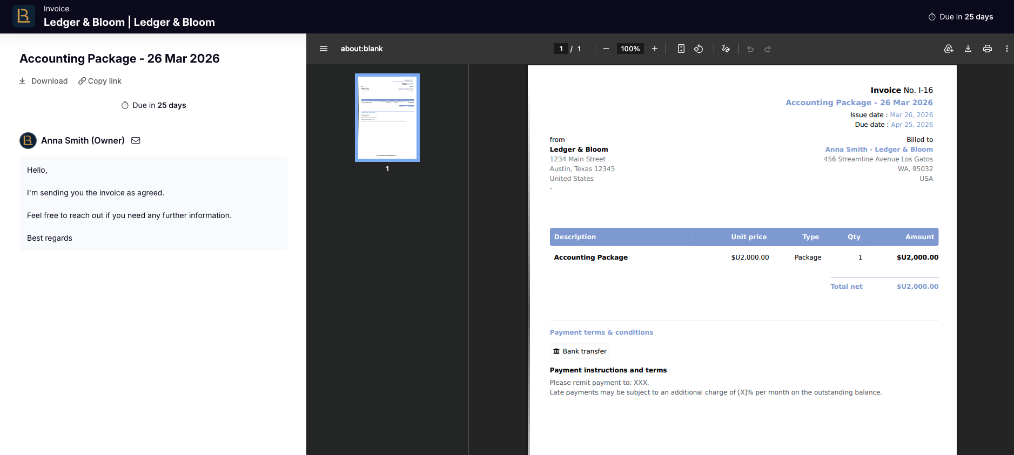Click the 'Apr 25, 2026' due date

coord(912,125)
